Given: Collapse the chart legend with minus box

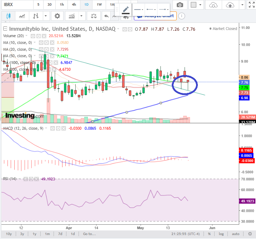Looking at the screenshot, I should tap(5, 29).
